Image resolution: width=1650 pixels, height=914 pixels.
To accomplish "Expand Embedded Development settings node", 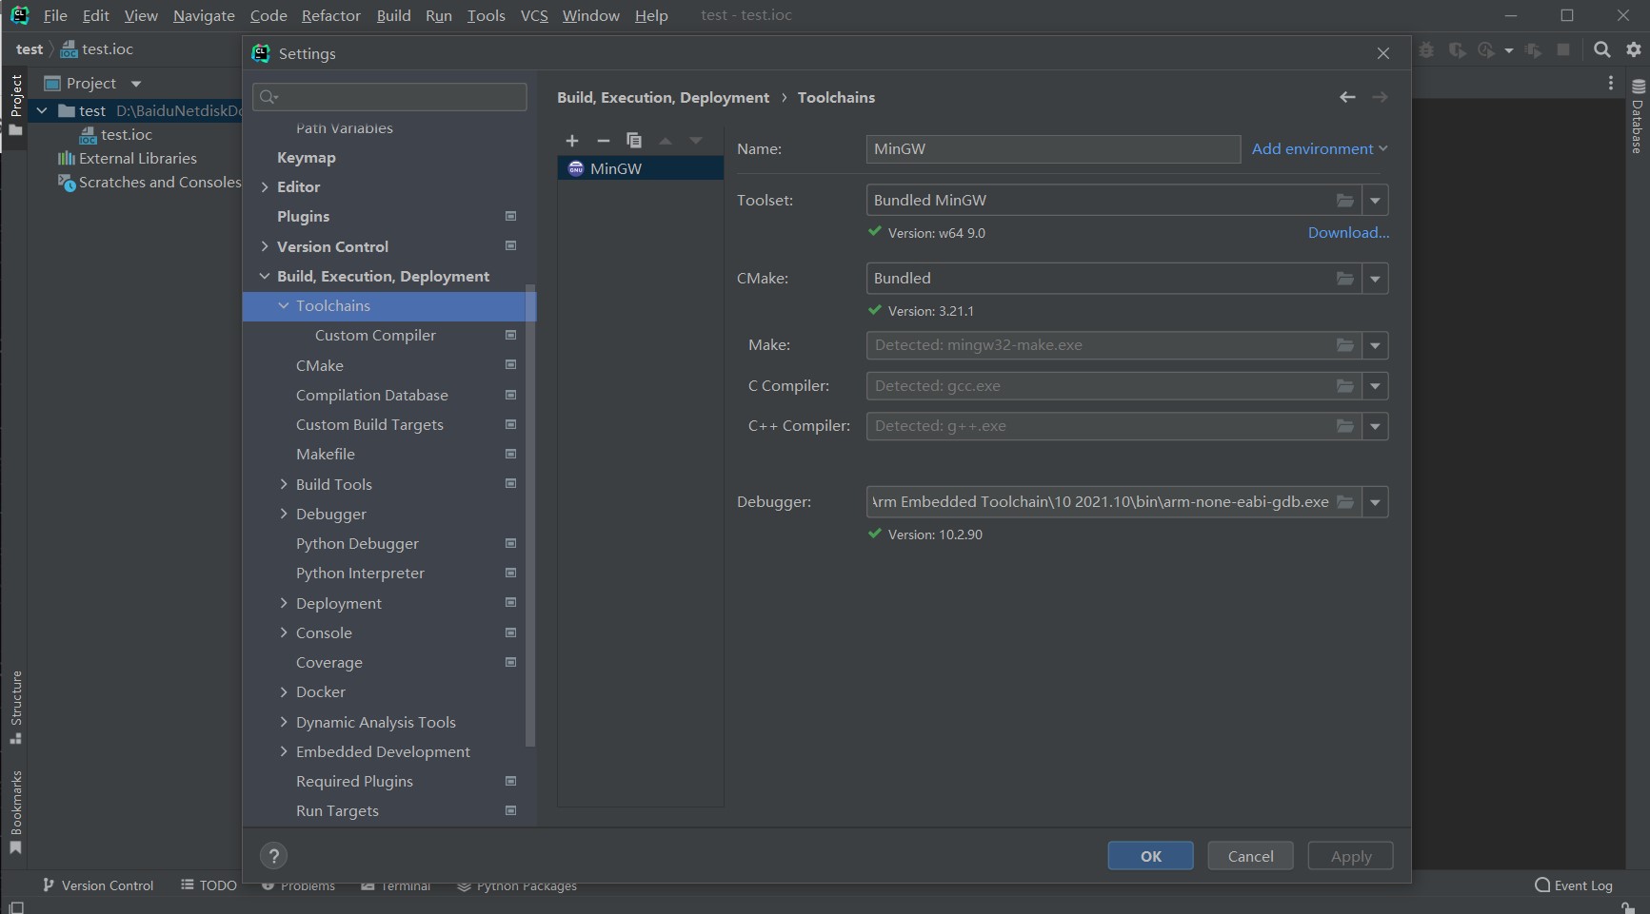I will tap(284, 751).
